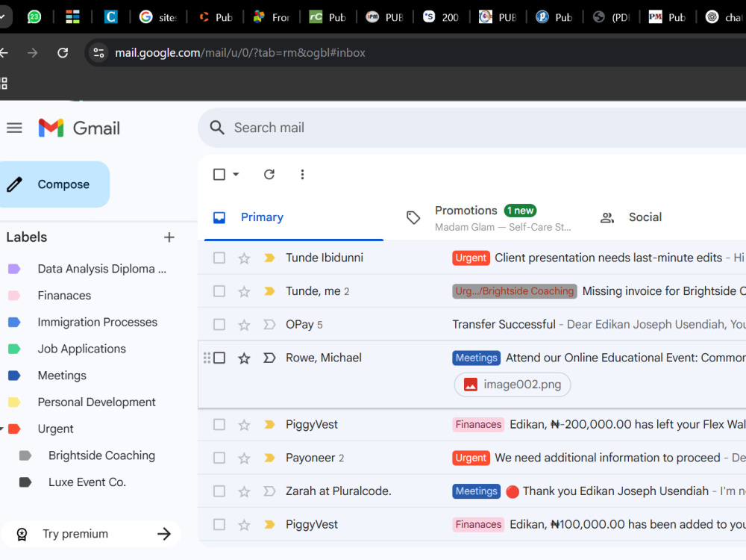Screen dimensions: 746x560
Task: Select the Tunde, me email checkbox
Action: pos(219,291)
